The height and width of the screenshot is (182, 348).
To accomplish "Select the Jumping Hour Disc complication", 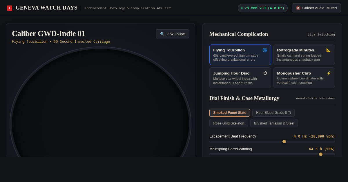I will [240, 78].
